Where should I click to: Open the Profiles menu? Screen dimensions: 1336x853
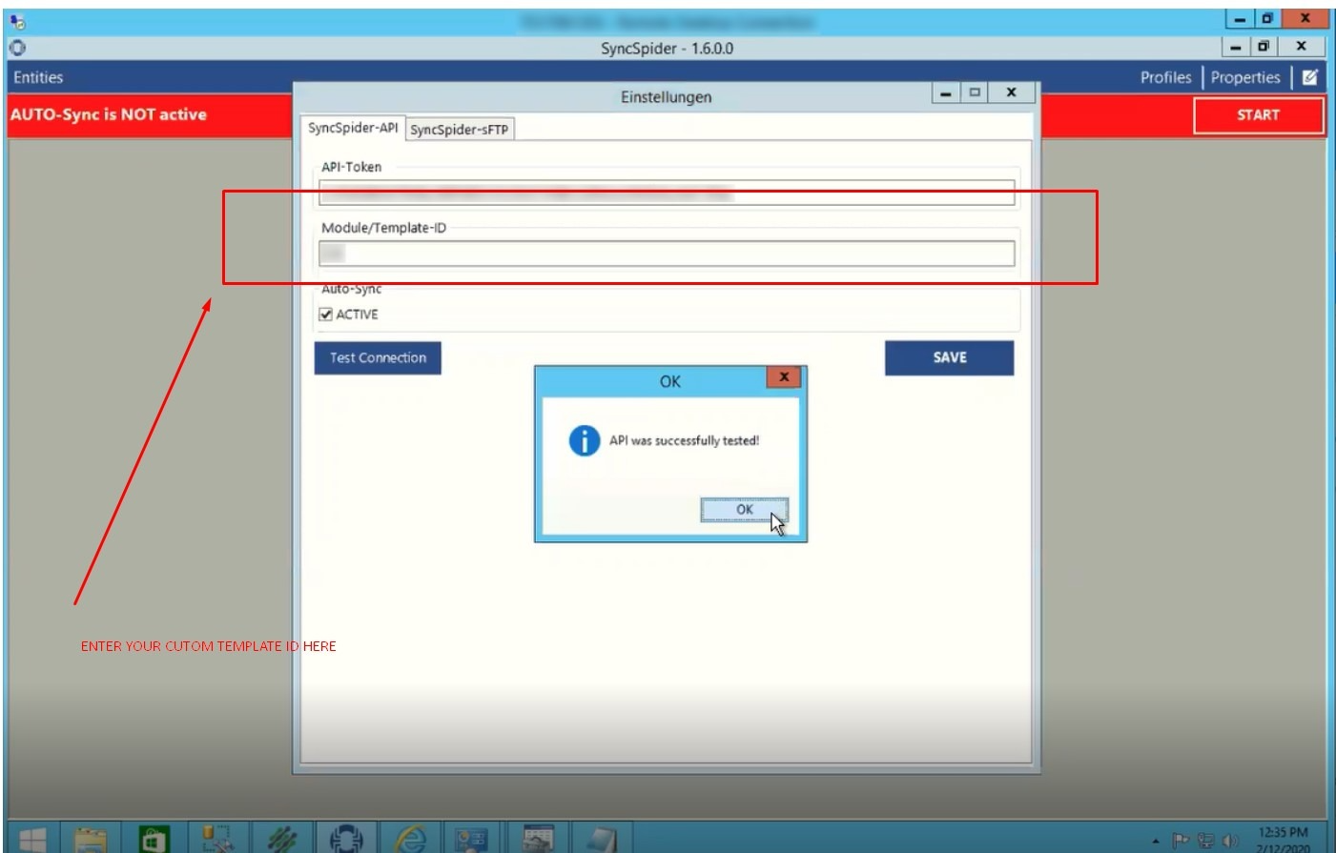[x=1165, y=78]
